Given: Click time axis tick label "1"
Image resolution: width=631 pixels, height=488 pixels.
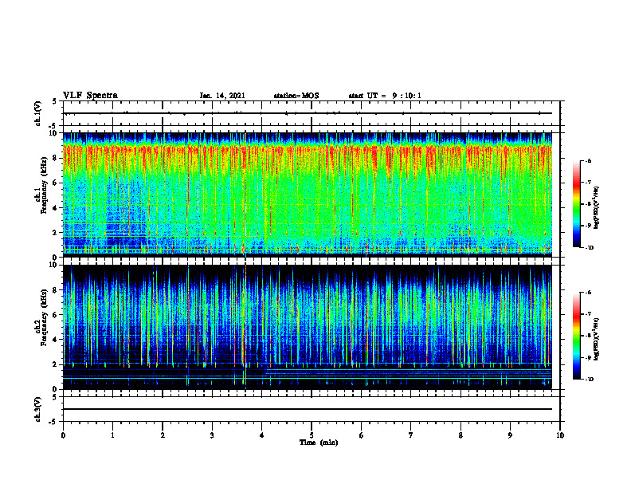Looking at the screenshot, I should pyautogui.click(x=112, y=435).
